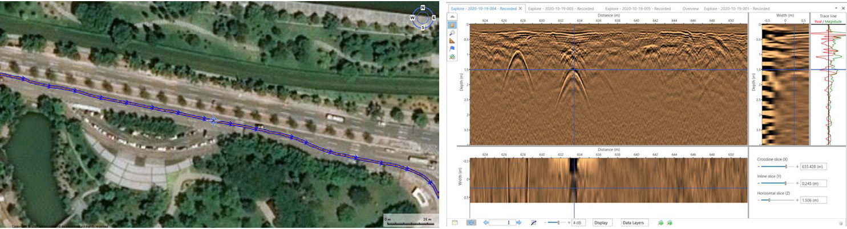Click the Horizontal slice (Z) value field

pos(814,200)
